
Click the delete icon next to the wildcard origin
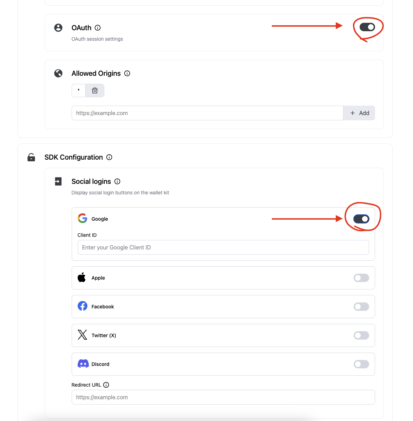(94, 90)
